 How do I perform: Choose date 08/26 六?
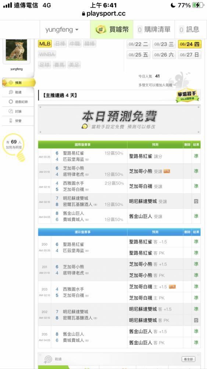pyautogui.click(x=164, y=55)
